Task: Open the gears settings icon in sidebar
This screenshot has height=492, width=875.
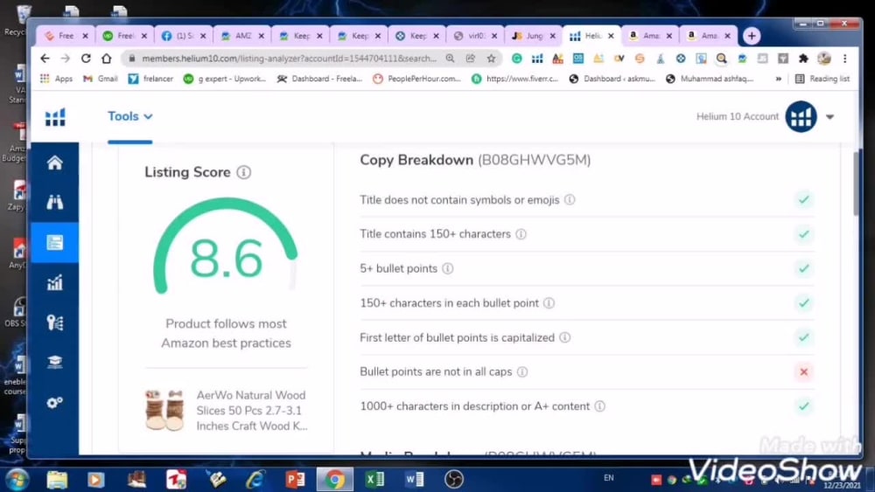Action: 54,402
